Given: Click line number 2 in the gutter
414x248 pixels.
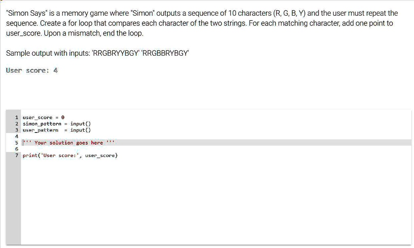Looking at the screenshot, I should (17, 124).
